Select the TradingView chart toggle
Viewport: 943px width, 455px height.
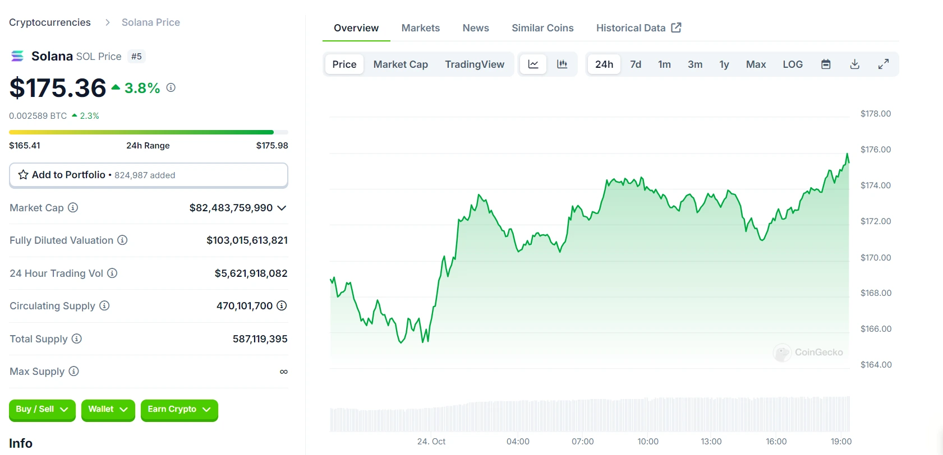pyautogui.click(x=475, y=64)
